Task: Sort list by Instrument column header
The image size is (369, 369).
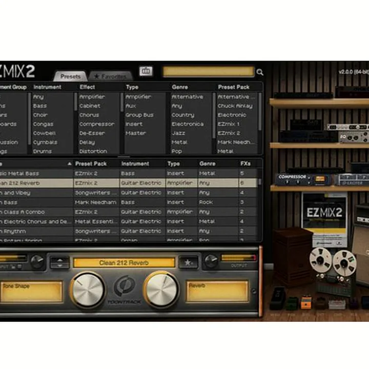Action: point(135,163)
